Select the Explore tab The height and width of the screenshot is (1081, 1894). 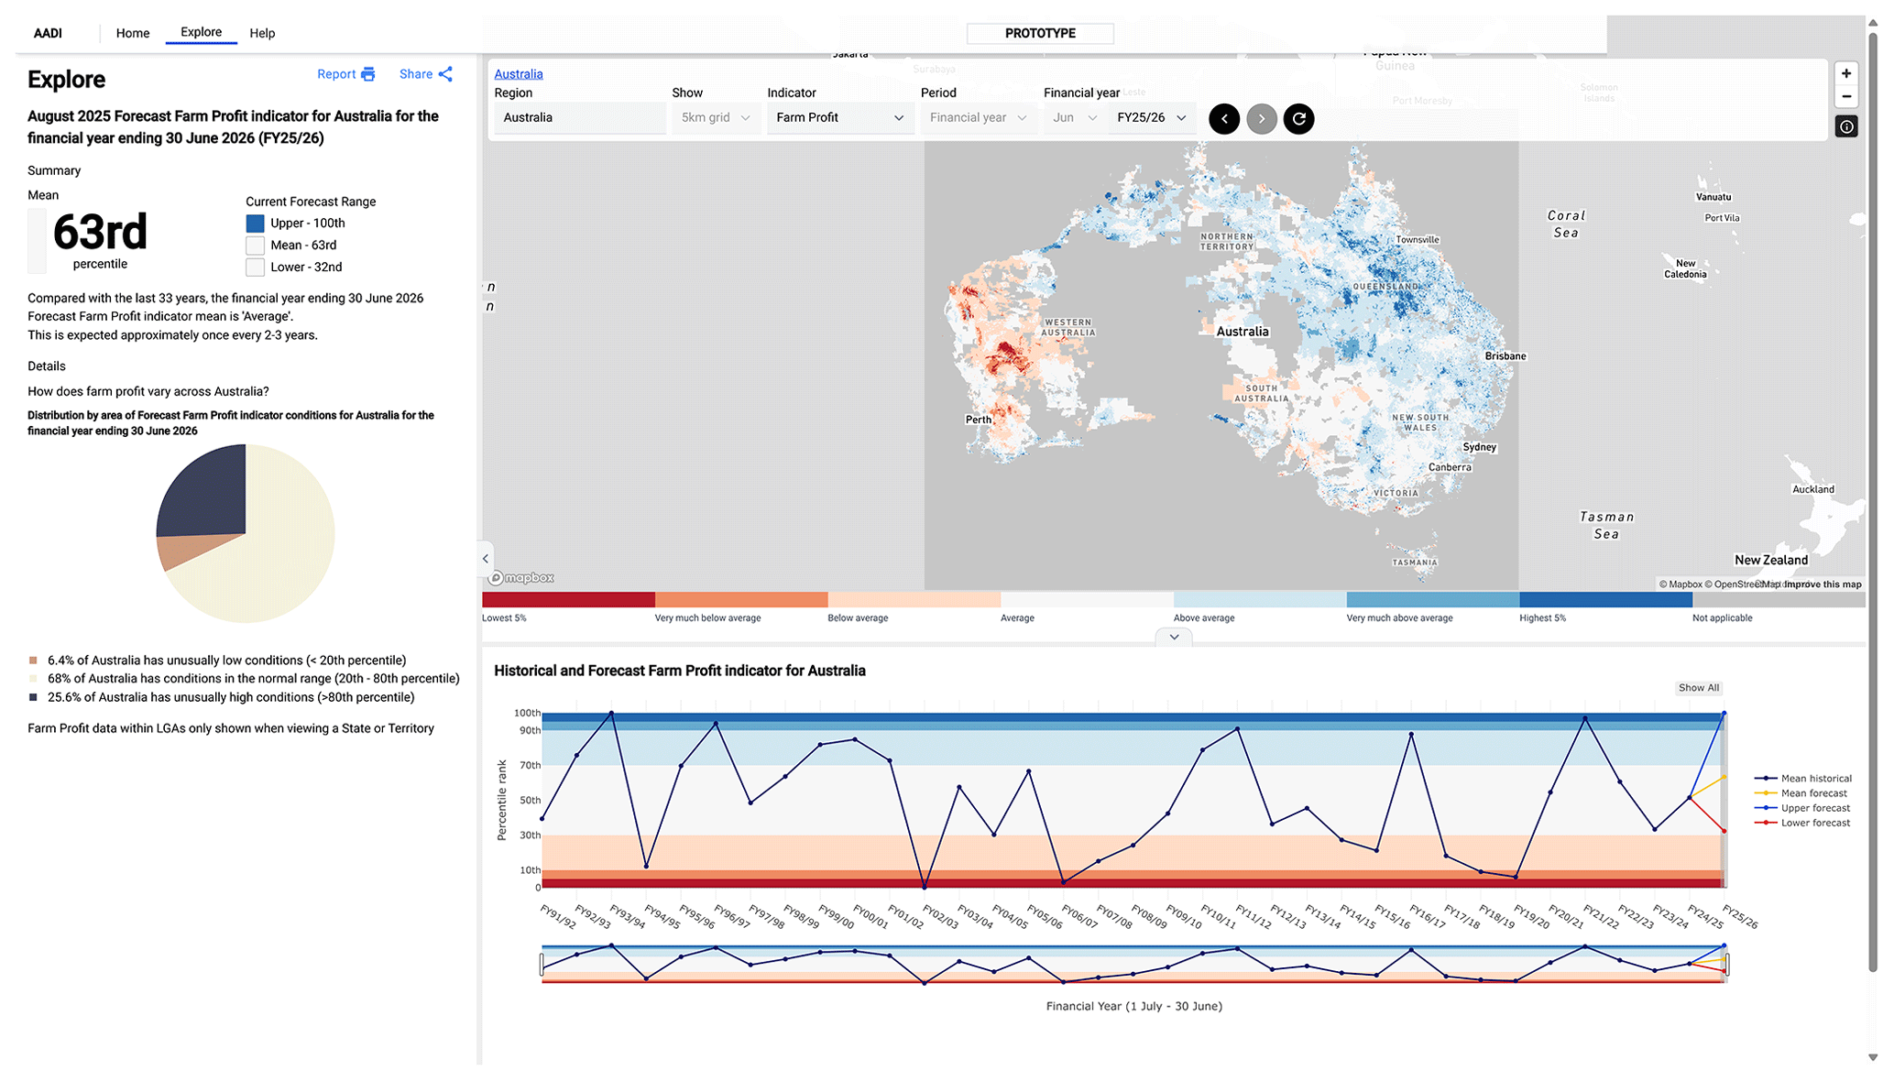[201, 32]
